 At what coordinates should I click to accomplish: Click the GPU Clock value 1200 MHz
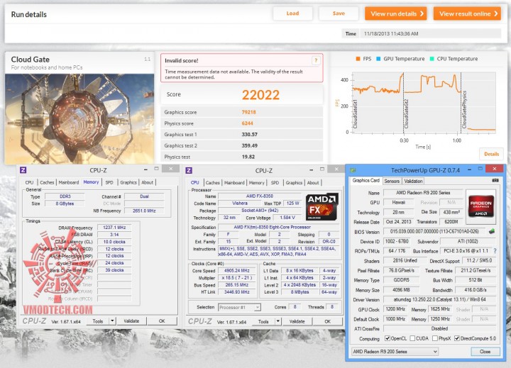395,309
